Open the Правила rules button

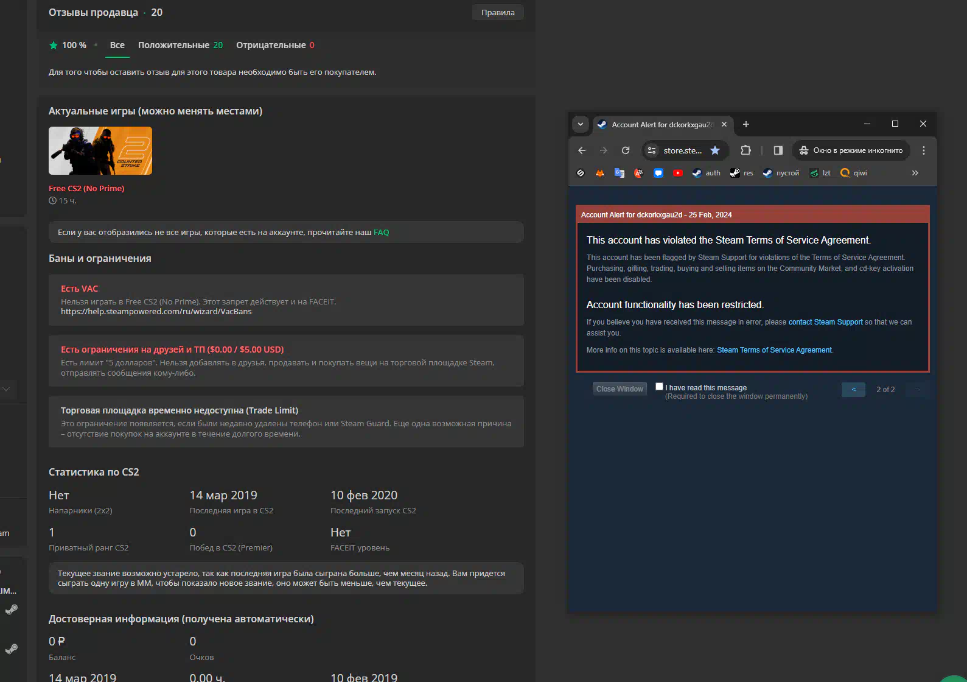498,12
